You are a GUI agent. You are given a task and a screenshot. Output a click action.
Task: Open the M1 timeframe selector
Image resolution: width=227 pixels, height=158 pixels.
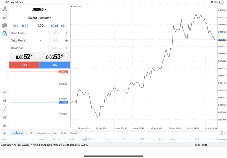pos(5,125)
